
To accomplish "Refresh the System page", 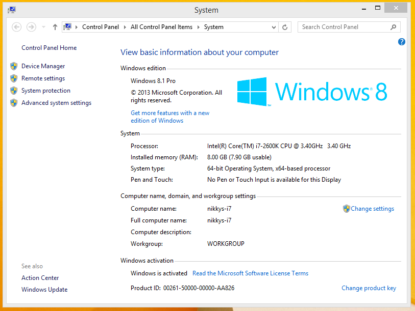I will [x=285, y=27].
